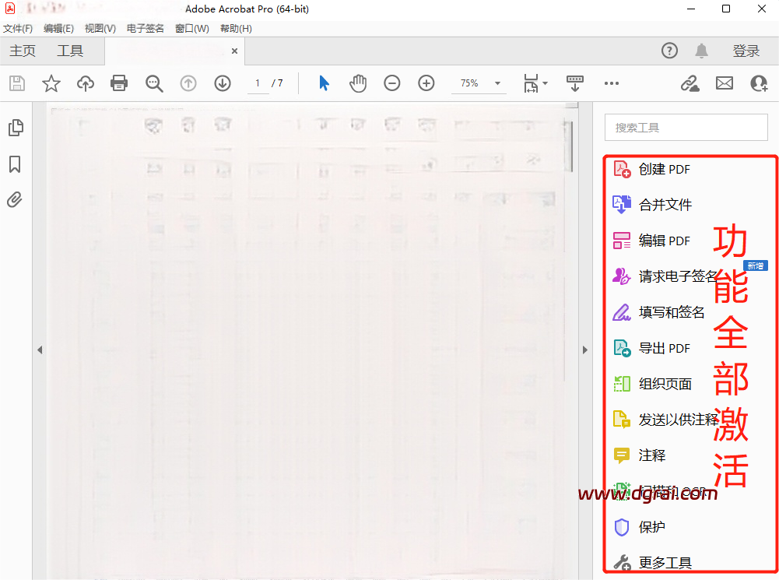Click the print icon in toolbar

[x=119, y=83]
